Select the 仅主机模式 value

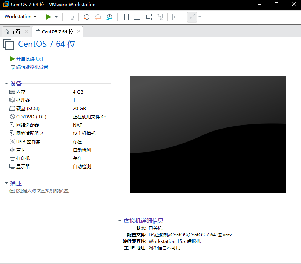click(x=84, y=133)
